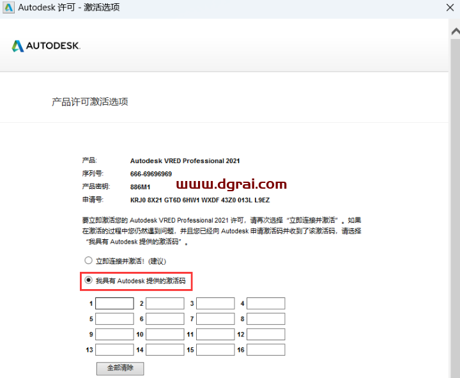The height and width of the screenshot is (378, 460).
Task: Click the Autodesk icon in the title bar
Action: 8,8
